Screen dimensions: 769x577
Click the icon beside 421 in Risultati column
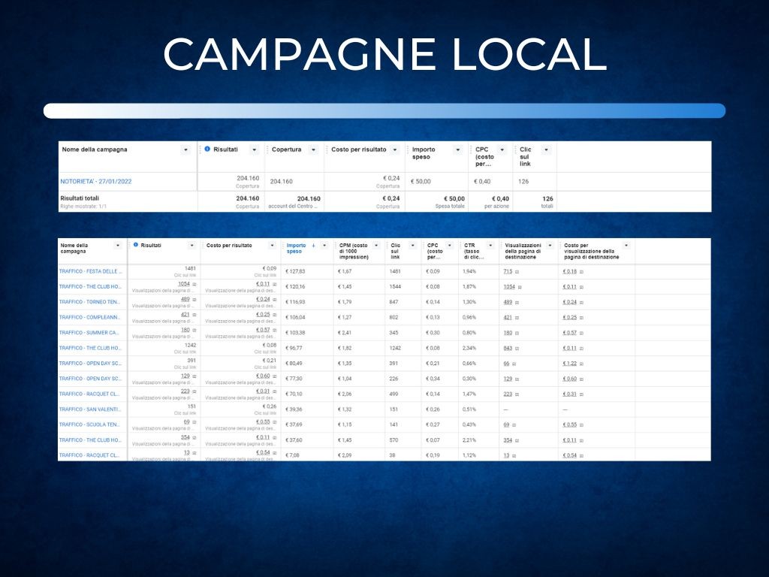tap(194, 315)
